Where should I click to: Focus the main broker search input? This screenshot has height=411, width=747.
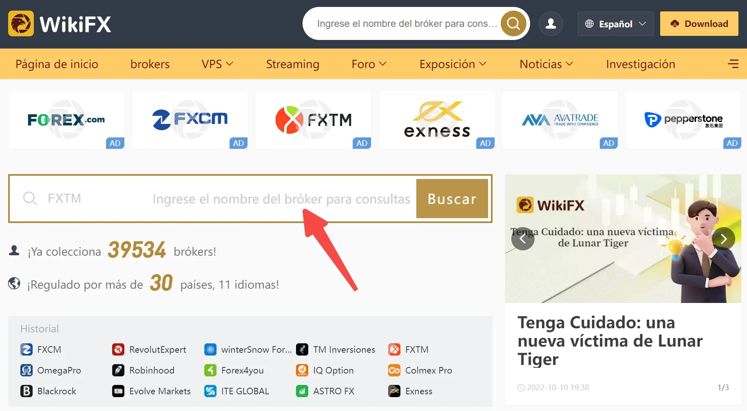pos(228,199)
